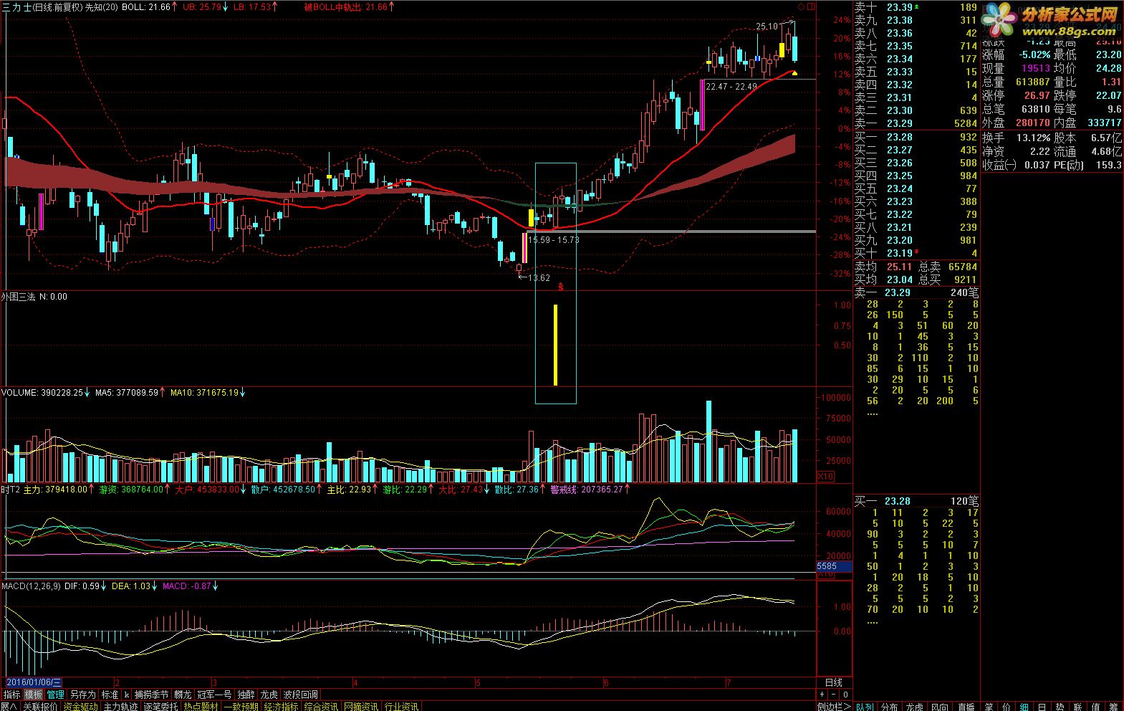The image size is (1124, 711).
Task: Open the 模板 tab
Action: pyautogui.click(x=34, y=695)
